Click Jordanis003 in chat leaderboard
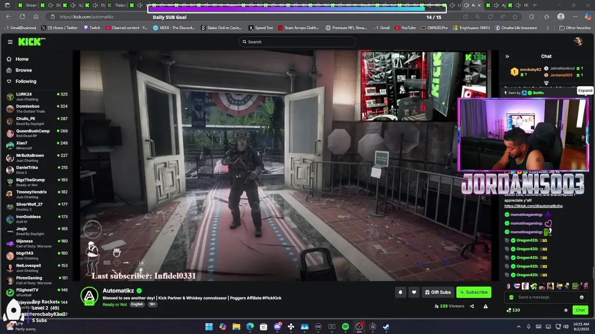595x334 pixels. (561, 75)
